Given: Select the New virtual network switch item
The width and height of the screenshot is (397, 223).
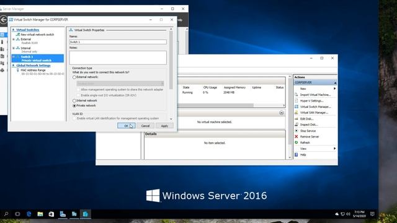Looking at the screenshot, I should point(37,35).
